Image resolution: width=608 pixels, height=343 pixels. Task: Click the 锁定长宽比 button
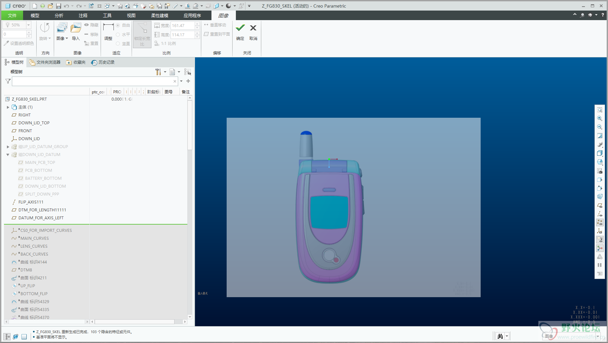[142, 34]
